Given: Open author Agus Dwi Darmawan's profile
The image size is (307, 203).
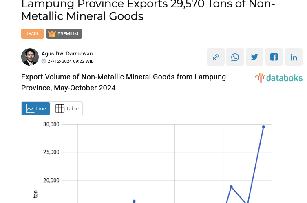Looking at the screenshot, I should click(x=67, y=54).
